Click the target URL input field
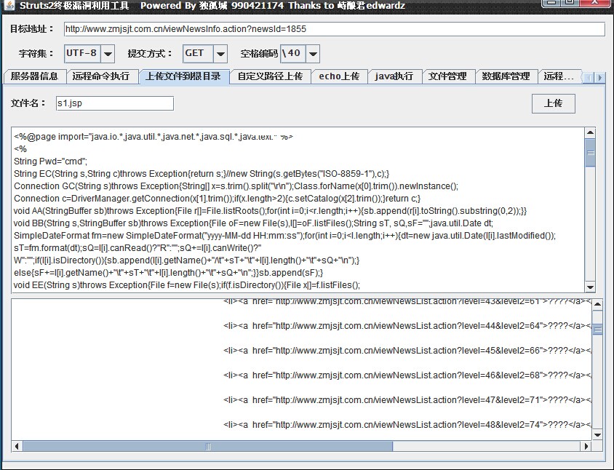Screen dimensions: 614x470 [335, 29]
